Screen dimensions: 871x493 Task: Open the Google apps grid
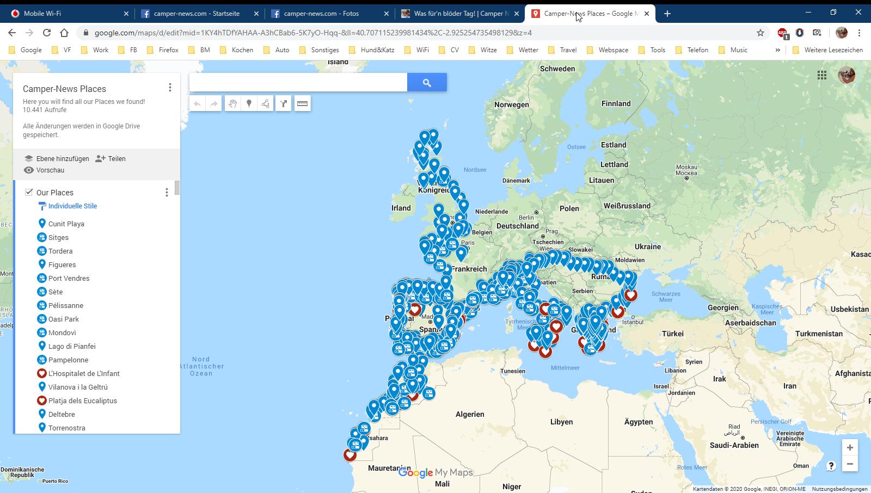[x=822, y=75]
